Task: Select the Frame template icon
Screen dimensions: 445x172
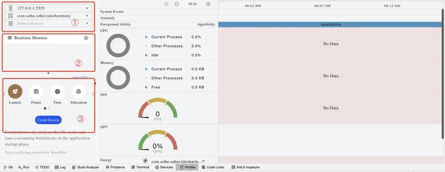Action: 36,91
